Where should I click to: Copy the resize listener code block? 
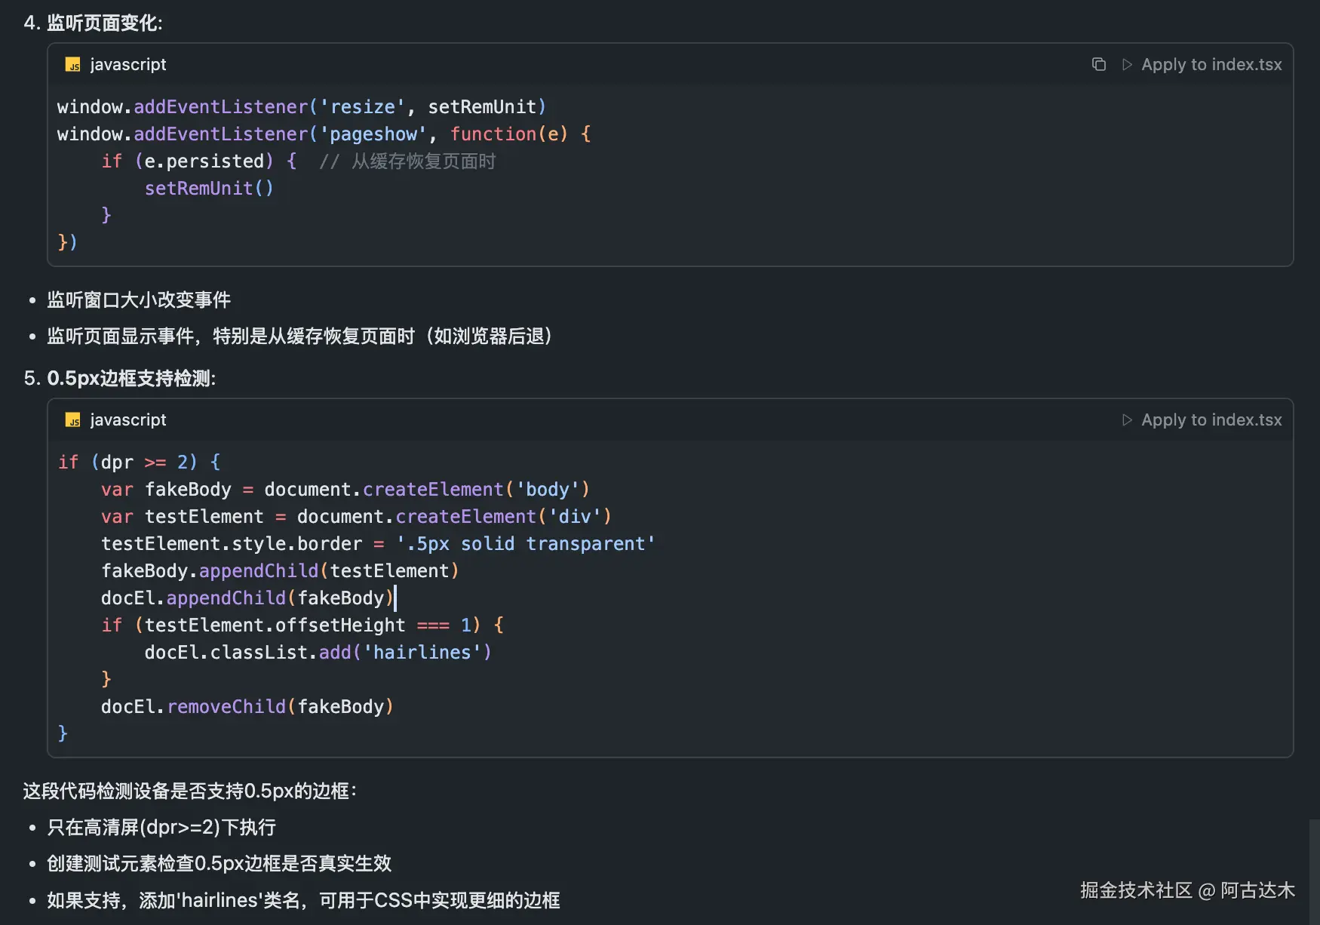click(x=1099, y=65)
